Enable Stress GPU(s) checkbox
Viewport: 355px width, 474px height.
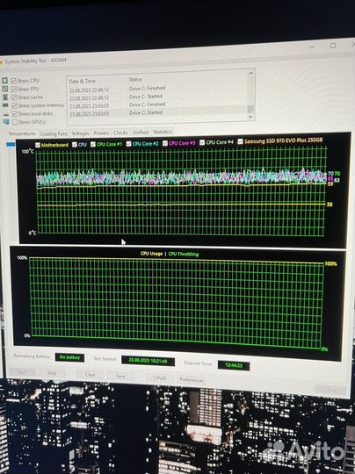click(15, 122)
